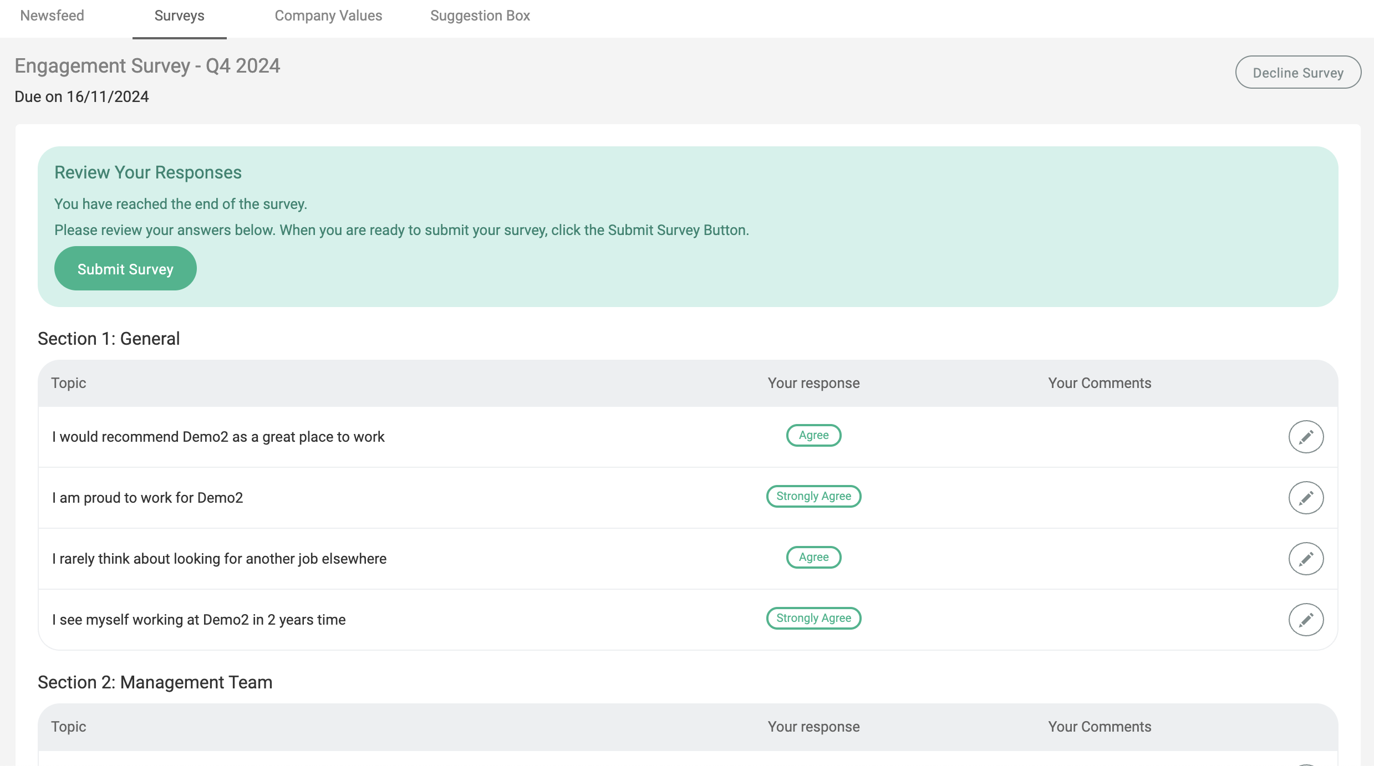Click 'Topic' column header in Section 2
1374x766 pixels.
[69, 727]
